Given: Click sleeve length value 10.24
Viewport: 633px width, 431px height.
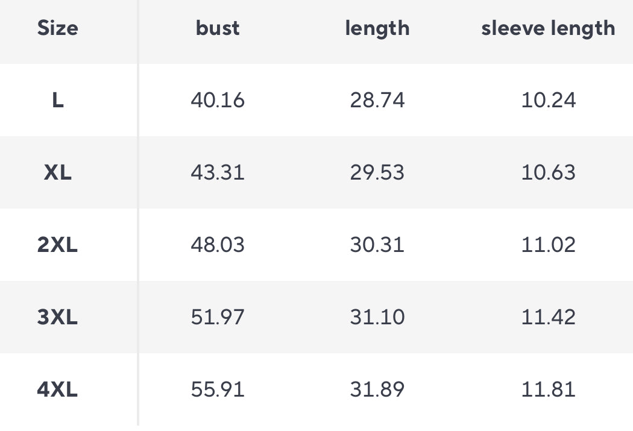Looking at the screenshot, I should pyautogui.click(x=549, y=100).
